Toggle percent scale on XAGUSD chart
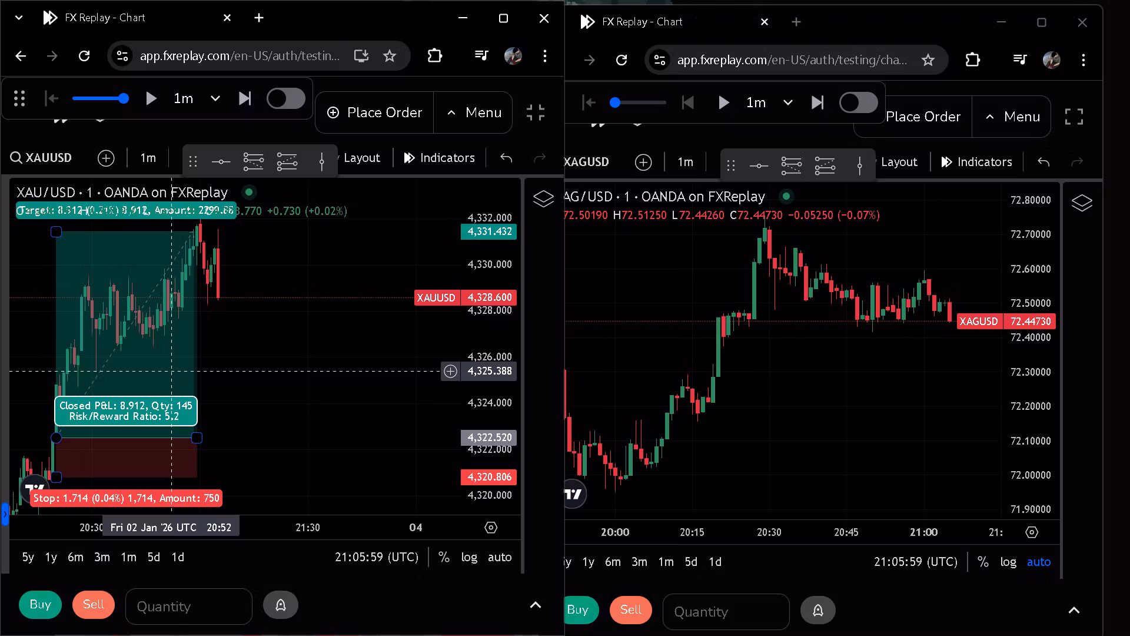Screen dimensions: 1130x636 tap(983, 562)
